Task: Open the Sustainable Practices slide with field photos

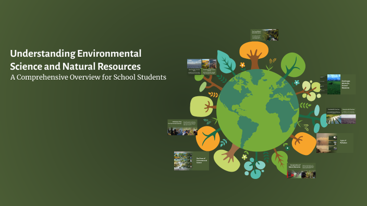Action: 341,115
